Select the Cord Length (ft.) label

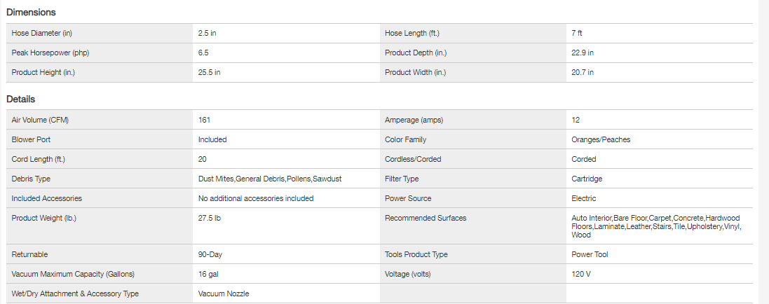tap(39, 159)
